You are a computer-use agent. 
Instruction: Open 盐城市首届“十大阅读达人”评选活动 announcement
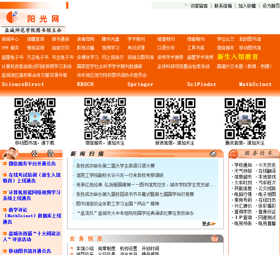pyautogui.click(x=32, y=236)
